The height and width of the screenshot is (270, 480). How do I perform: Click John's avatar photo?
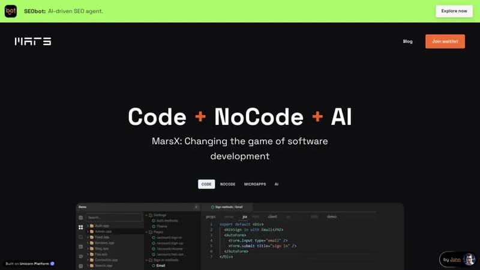point(469,260)
